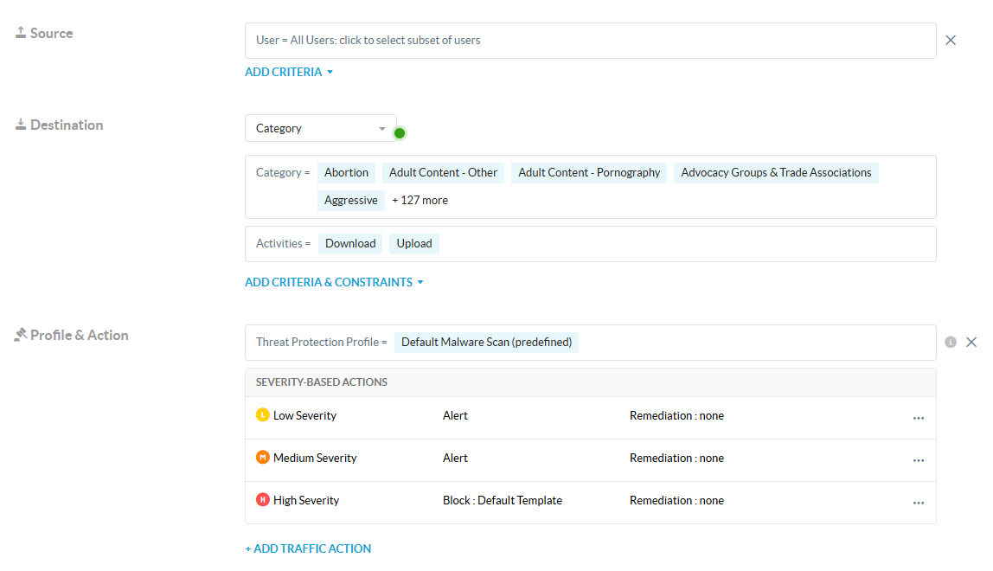
Task: Select the Download activity tag
Action: point(350,244)
